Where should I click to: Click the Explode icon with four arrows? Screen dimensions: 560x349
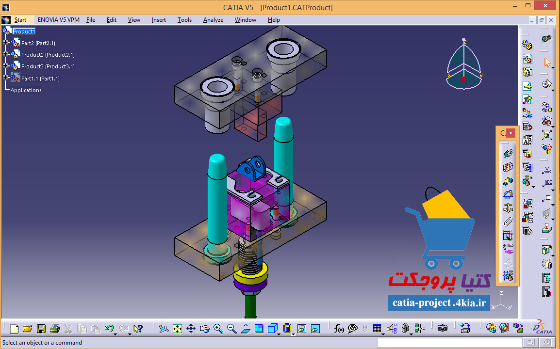546,135
